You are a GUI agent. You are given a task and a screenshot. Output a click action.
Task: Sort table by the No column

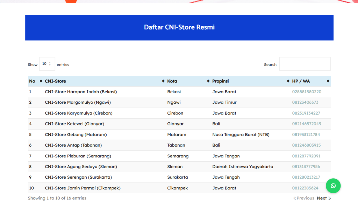coord(35,81)
